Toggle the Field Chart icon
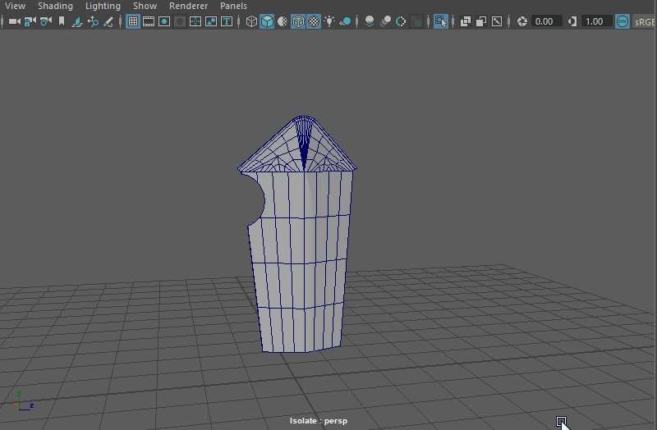Screen dimensions: 657x430 pyautogui.click(x=195, y=21)
